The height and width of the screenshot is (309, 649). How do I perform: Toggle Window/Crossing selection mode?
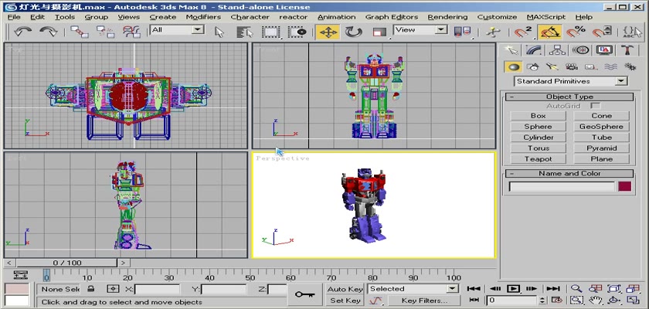pyautogui.click(x=297, y=32)
